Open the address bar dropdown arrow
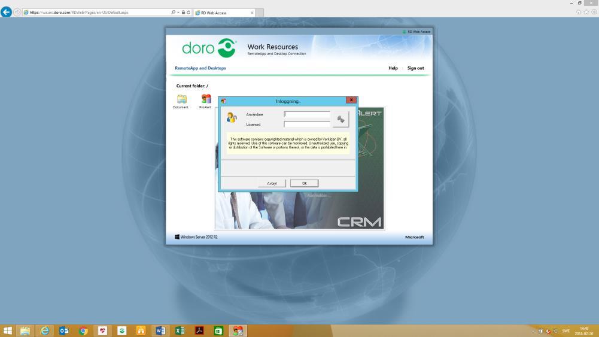 point(178,12)
